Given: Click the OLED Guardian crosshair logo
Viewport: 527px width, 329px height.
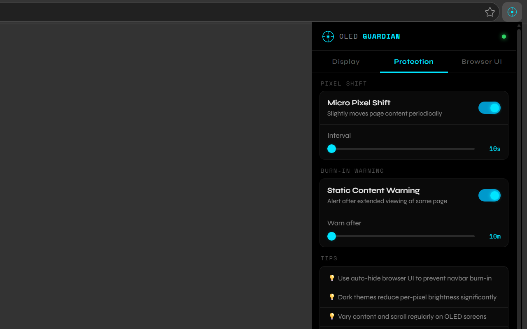Looking at the screenshot, I should click(x=328, y=37).
